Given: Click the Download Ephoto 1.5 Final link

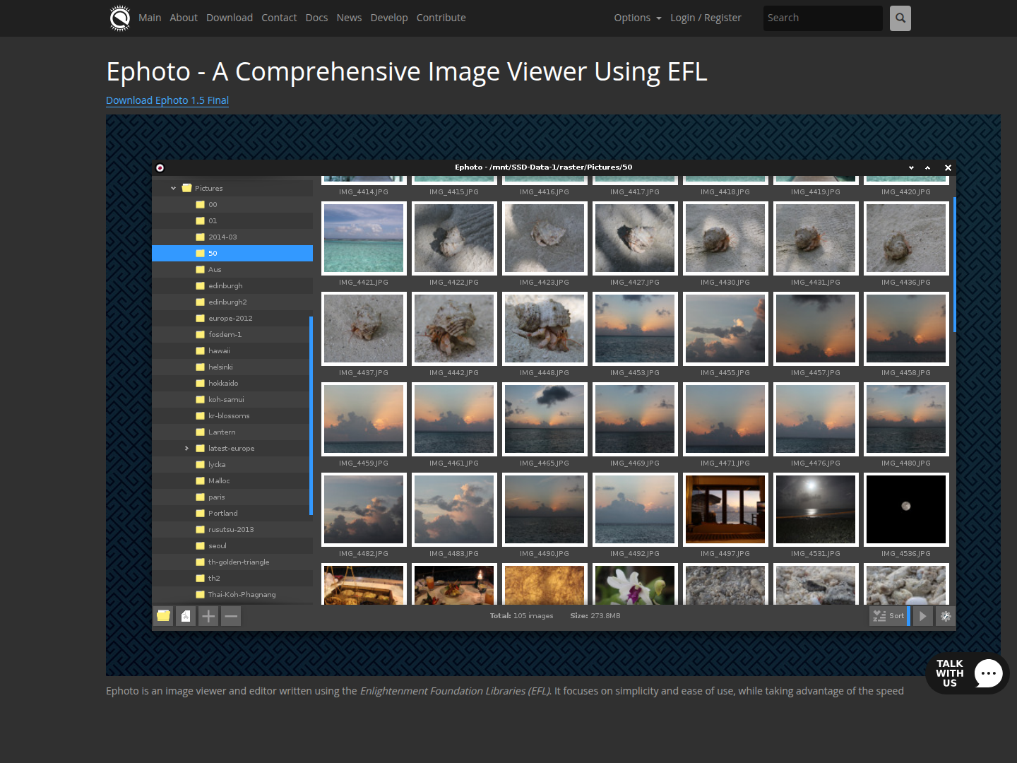Looking at the screenshot, I should (167, 100).
